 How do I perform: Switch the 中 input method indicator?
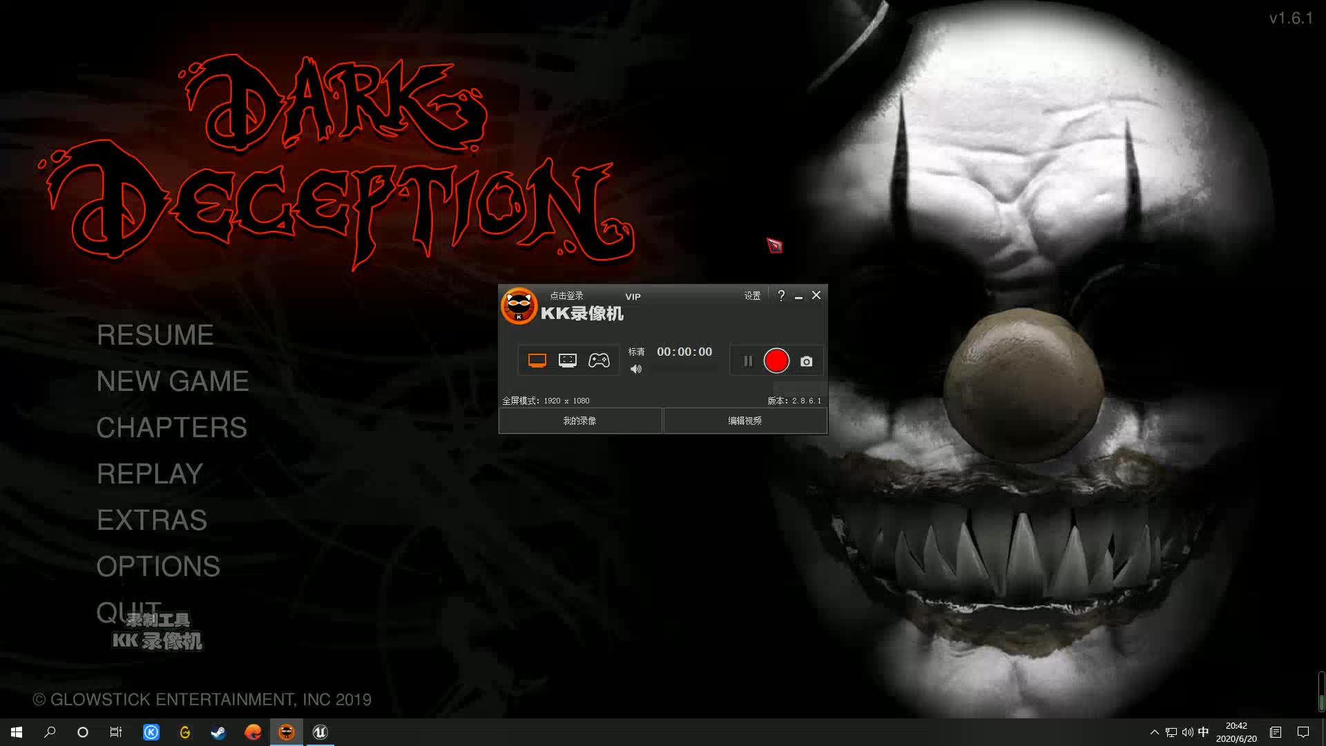pyautogui.click(x=1203, y=732)
